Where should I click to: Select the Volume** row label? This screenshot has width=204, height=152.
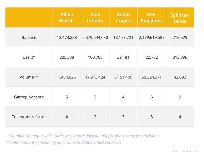[29, 77]
